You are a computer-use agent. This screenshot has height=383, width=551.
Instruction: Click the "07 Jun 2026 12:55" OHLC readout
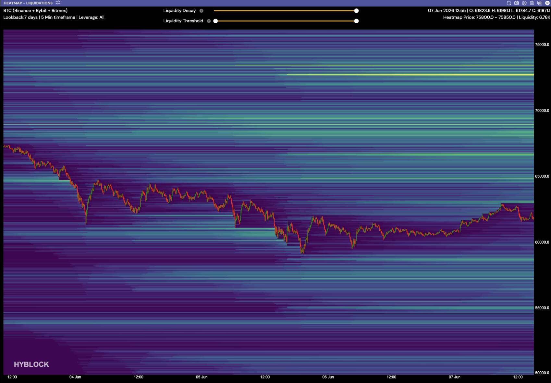click(x=489, y=10)
